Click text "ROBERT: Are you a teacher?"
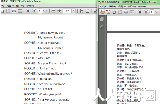 click(x=44, y=84)
